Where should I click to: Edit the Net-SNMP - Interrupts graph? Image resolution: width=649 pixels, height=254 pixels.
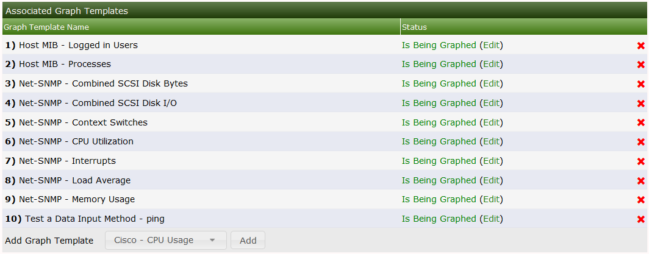(x=491, y=161)
